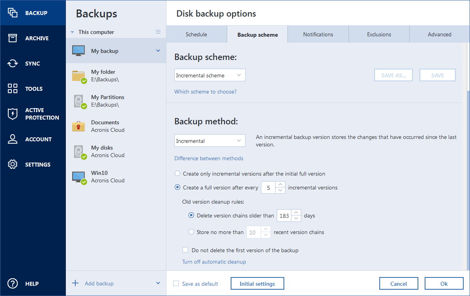Click the 'Which scheme to choose?' link

[205, 92]
